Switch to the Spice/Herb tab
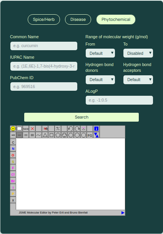 tap(44, 20)
